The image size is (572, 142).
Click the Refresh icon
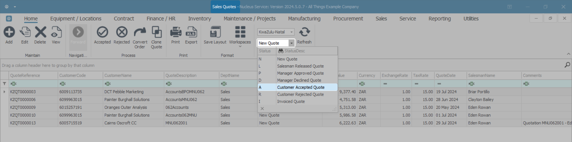point(304,32)
